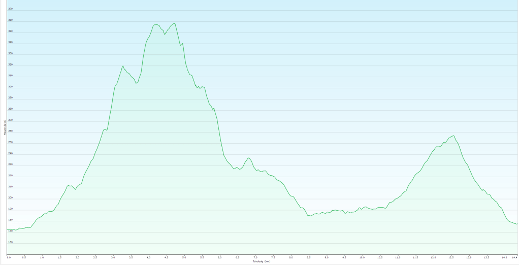Click the 7.5 tick on the distance axis
519x265 pixels.
click(273, 258)
